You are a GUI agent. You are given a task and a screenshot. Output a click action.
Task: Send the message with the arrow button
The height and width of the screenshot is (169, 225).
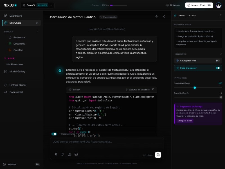click(158, 155)
